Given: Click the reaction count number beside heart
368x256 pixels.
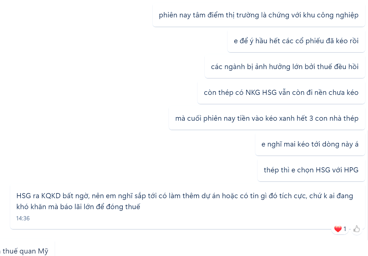Looking at the screenshot, I should (x=345, y=229).
